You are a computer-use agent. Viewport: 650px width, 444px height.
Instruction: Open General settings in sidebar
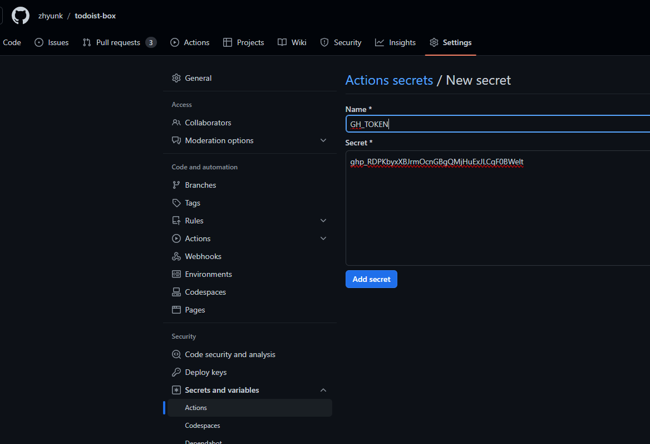(x=249, y=78)
